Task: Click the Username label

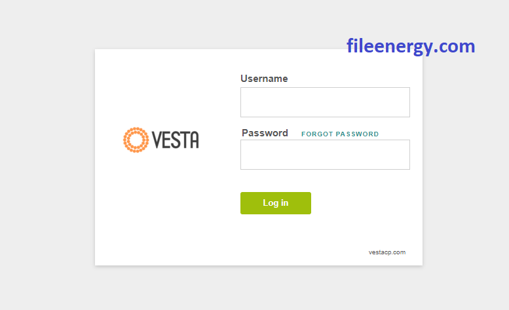Action: click(264, 79)
